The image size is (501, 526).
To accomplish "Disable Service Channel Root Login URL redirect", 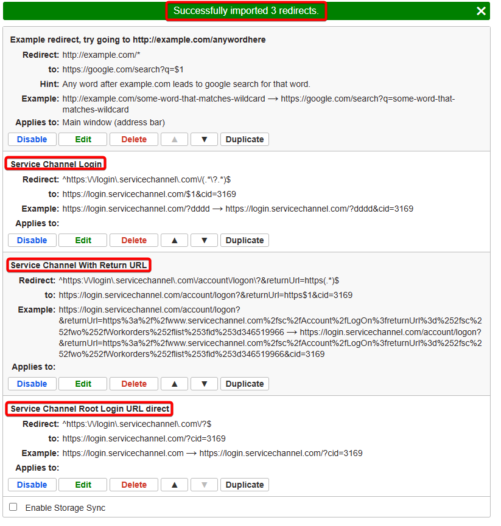I will (x=32, y=485).
